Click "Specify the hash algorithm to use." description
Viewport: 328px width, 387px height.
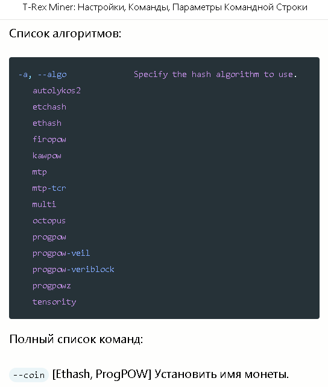point(215,74)
